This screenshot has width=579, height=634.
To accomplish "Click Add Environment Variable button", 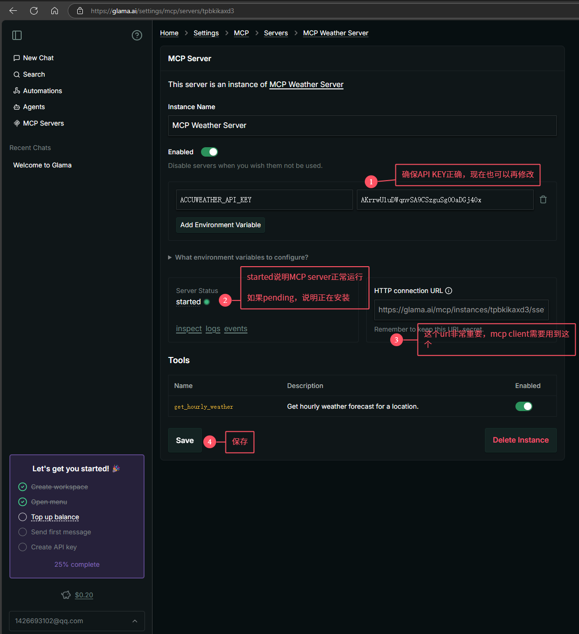I will (220, 225).
